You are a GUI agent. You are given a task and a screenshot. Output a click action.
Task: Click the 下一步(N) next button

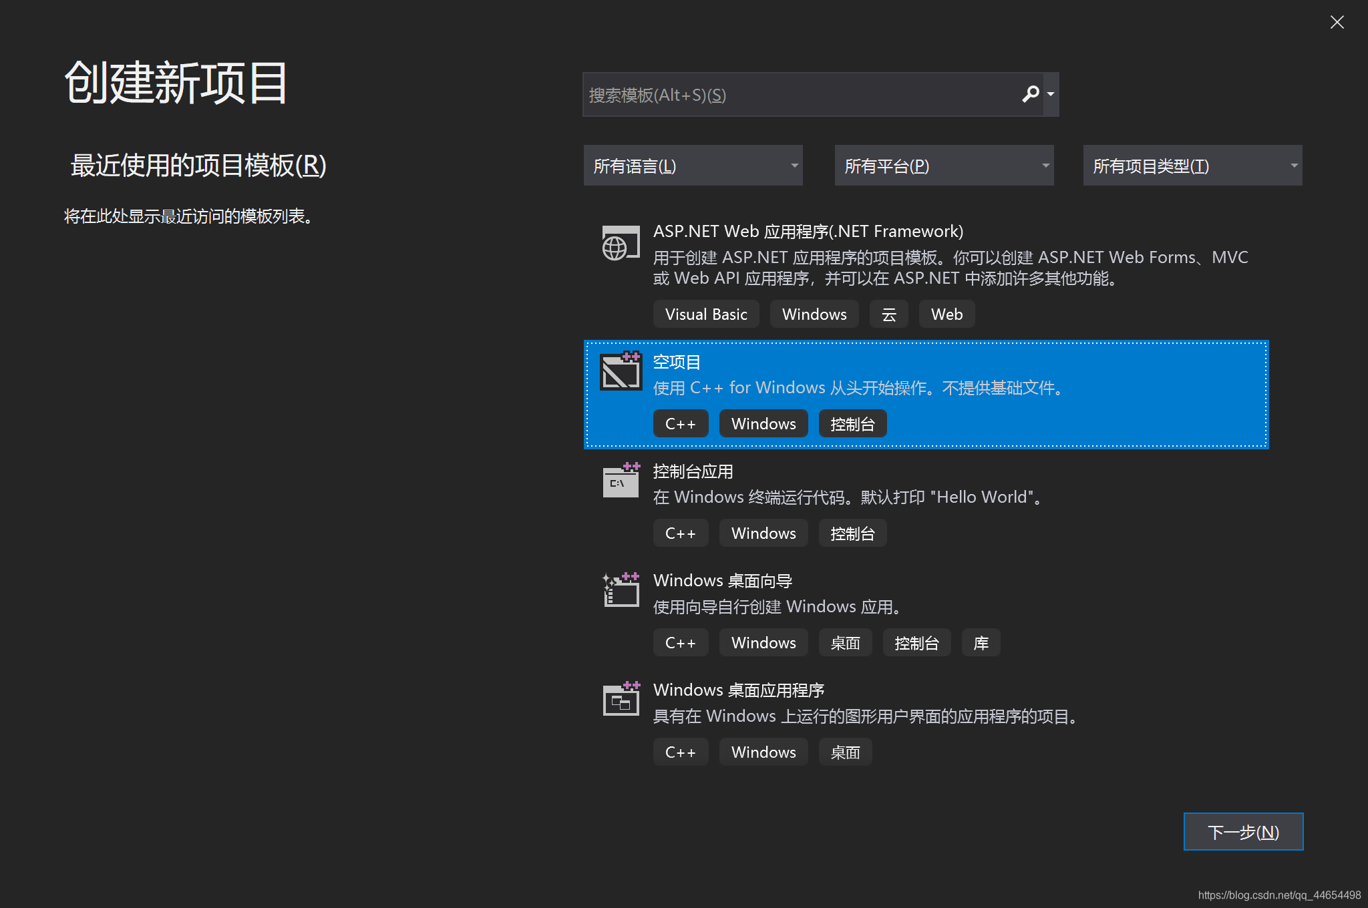(1243, 832)
